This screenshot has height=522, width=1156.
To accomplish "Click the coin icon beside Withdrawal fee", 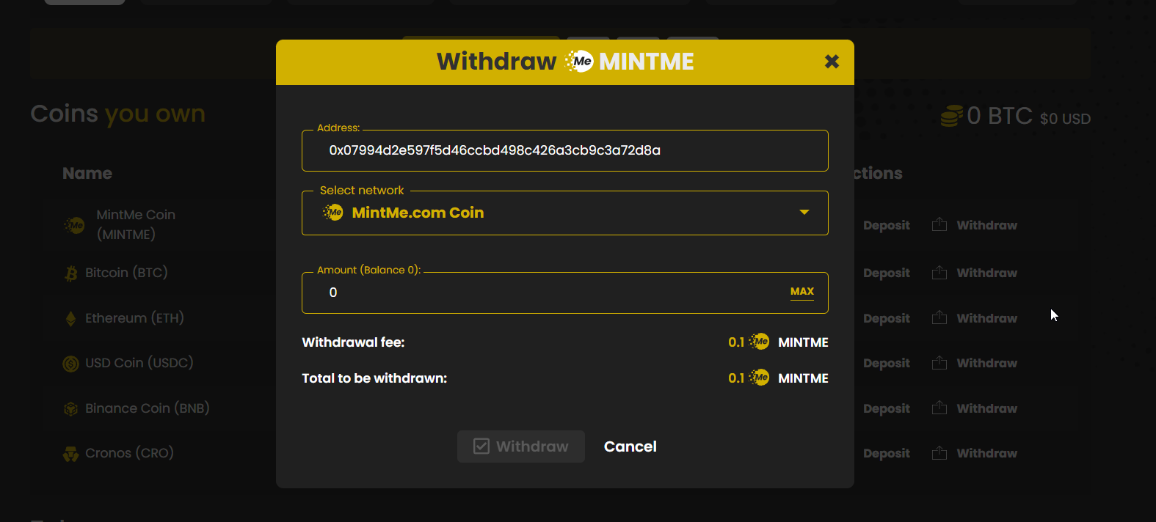I will click(760, 342).
